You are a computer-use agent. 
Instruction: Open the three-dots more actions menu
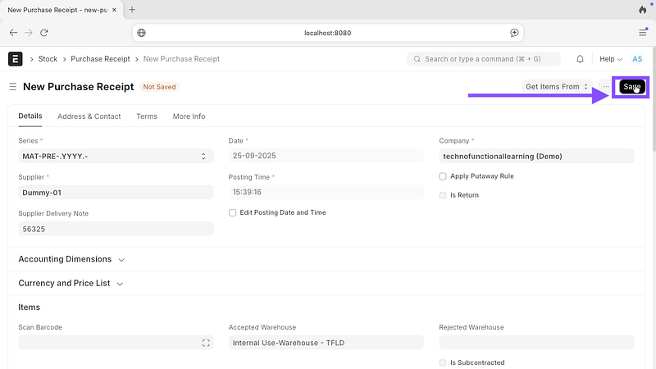pos(606,87)
